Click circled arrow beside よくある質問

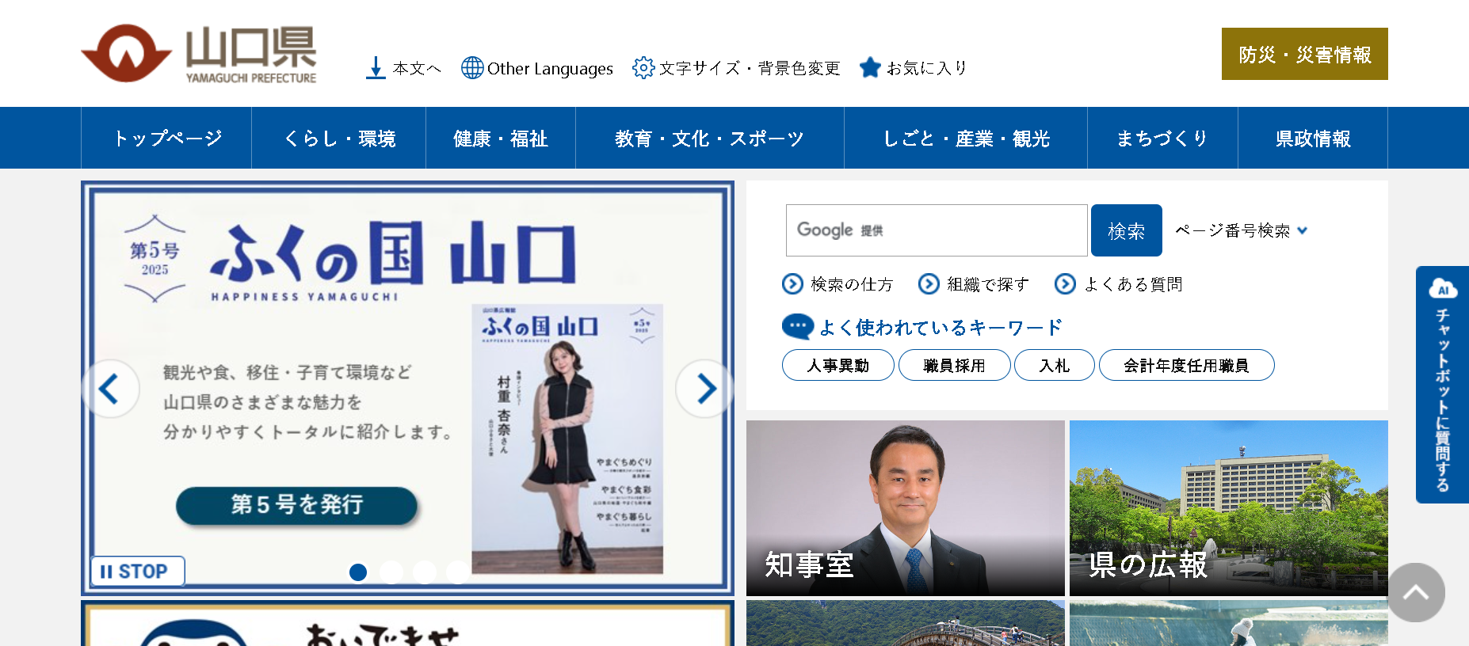[1065, 283]
